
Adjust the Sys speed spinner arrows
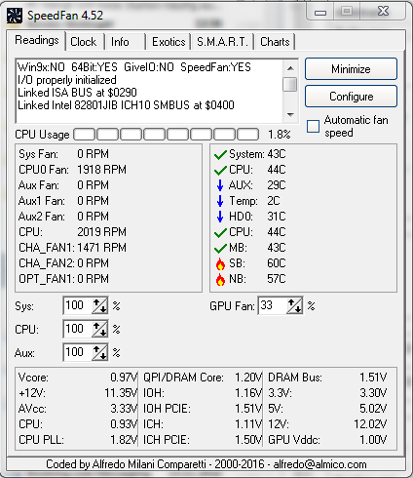99,306
